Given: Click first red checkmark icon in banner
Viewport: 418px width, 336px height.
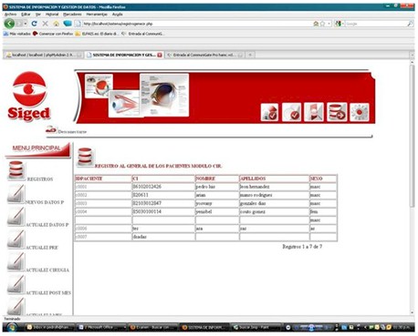Looking at the screenshot, I should (269, 112).
